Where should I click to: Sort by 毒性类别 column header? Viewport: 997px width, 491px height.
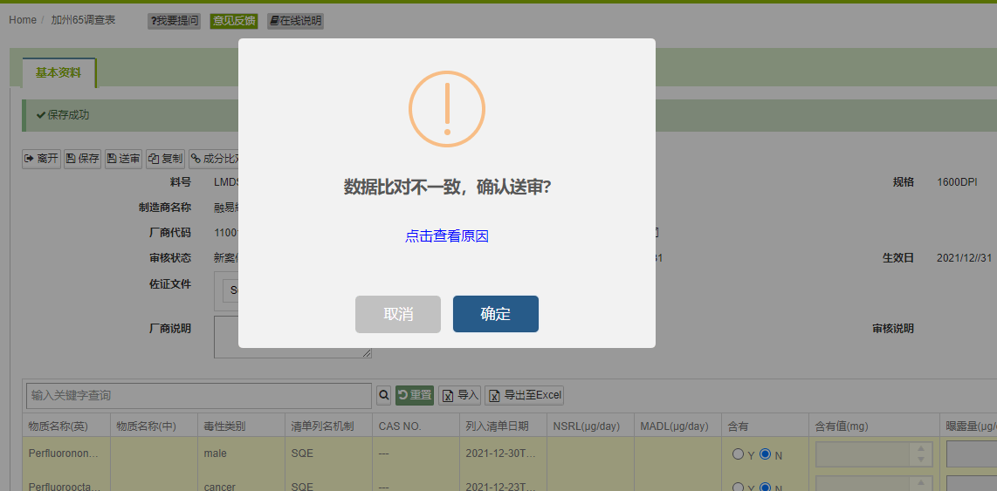click(x=241, y=426)
